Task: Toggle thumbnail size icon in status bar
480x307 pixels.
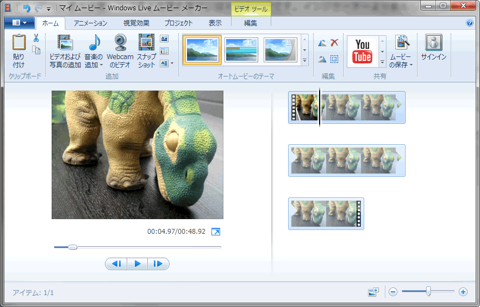Action: [373, 292]
